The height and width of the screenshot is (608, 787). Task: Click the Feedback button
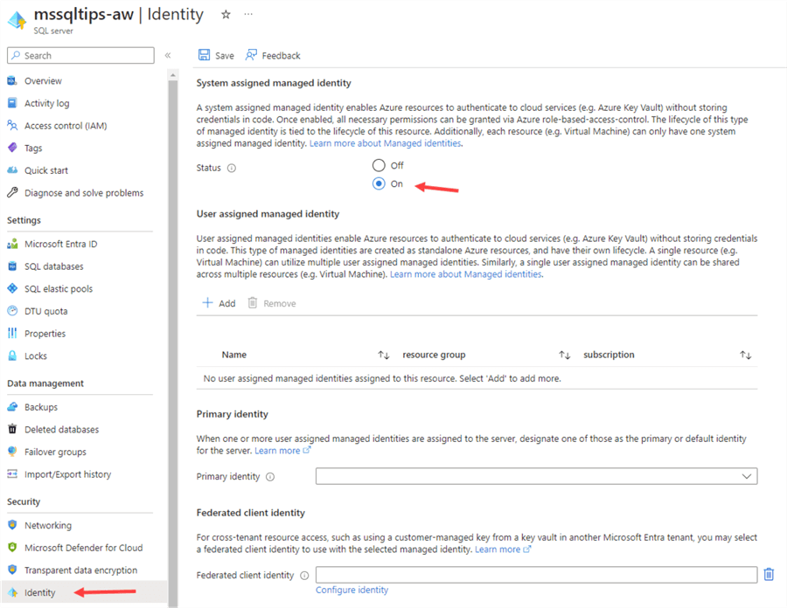click(273, 55)
